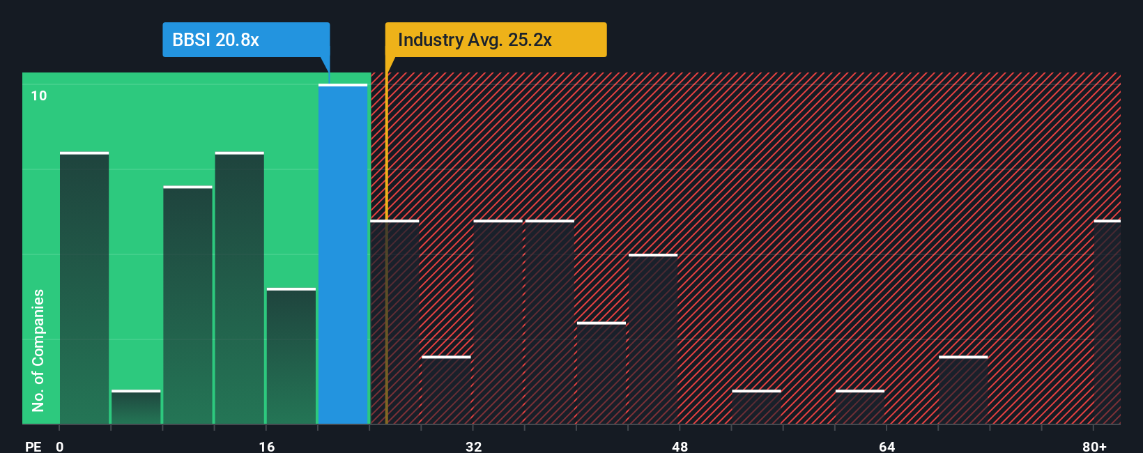Select the first bar at PE 0
The image size is (1143, 453).
tap(84, 288)
